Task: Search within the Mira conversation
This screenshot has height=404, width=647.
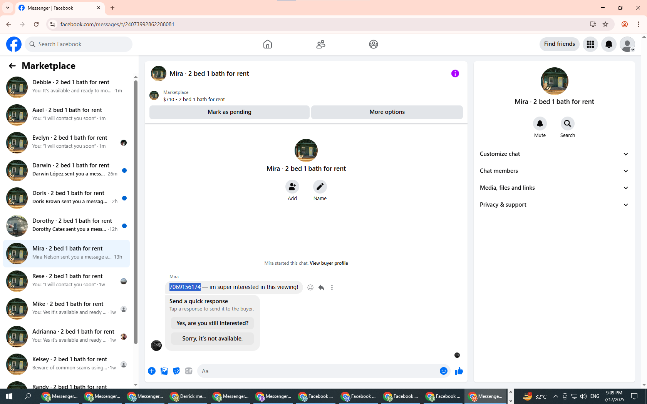Action: 568,124
